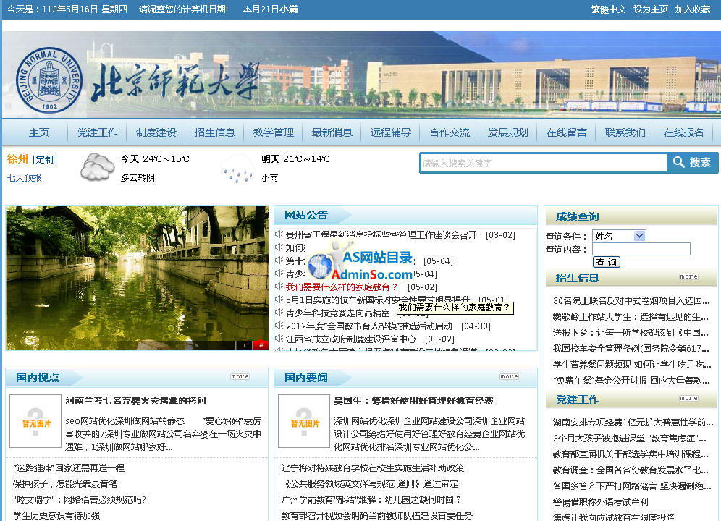Switch to 繁體中文 in the top bar
This screenshot has width=721, height=521.
coord(608,9)
